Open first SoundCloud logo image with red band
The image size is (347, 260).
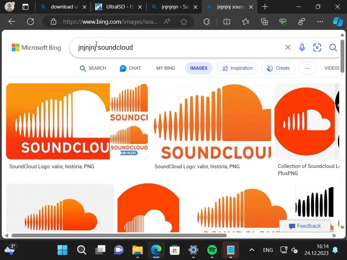[58, 121]
